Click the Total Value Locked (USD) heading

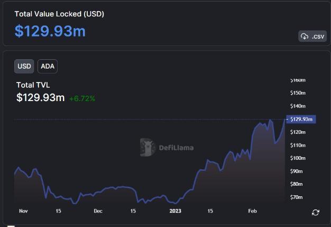59,14
